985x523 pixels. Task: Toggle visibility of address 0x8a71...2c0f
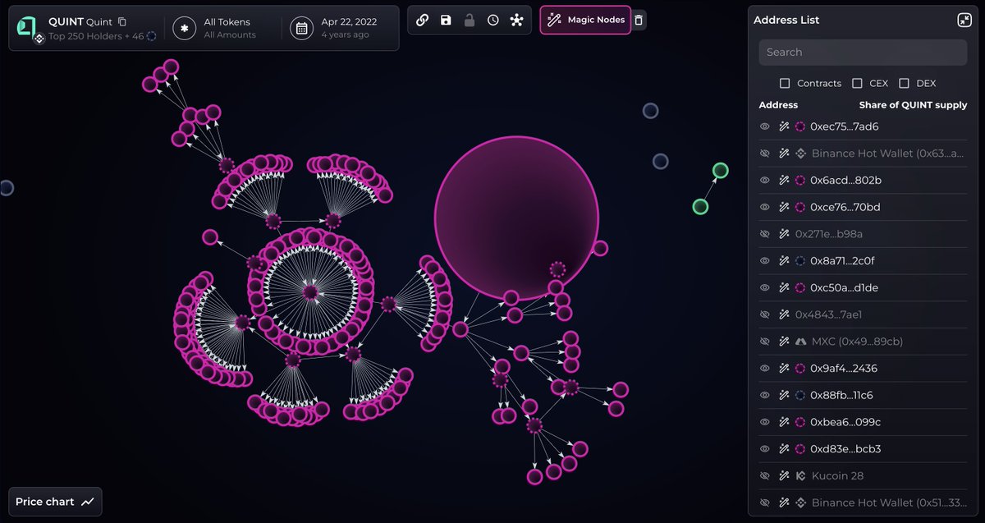[764, 261]
